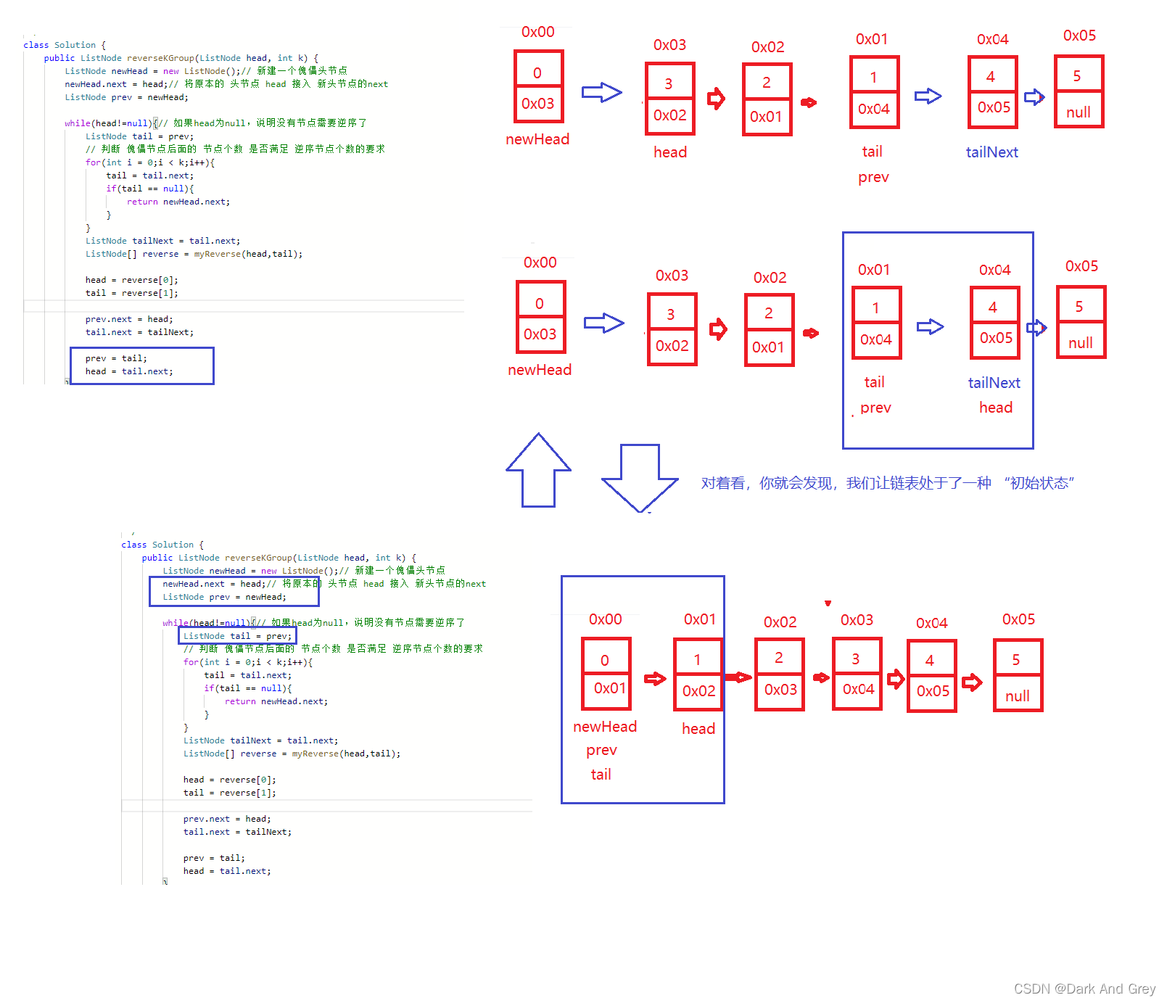
Task: Select the node with value 2 pointing to 0x03
Action: pos(780,674)
